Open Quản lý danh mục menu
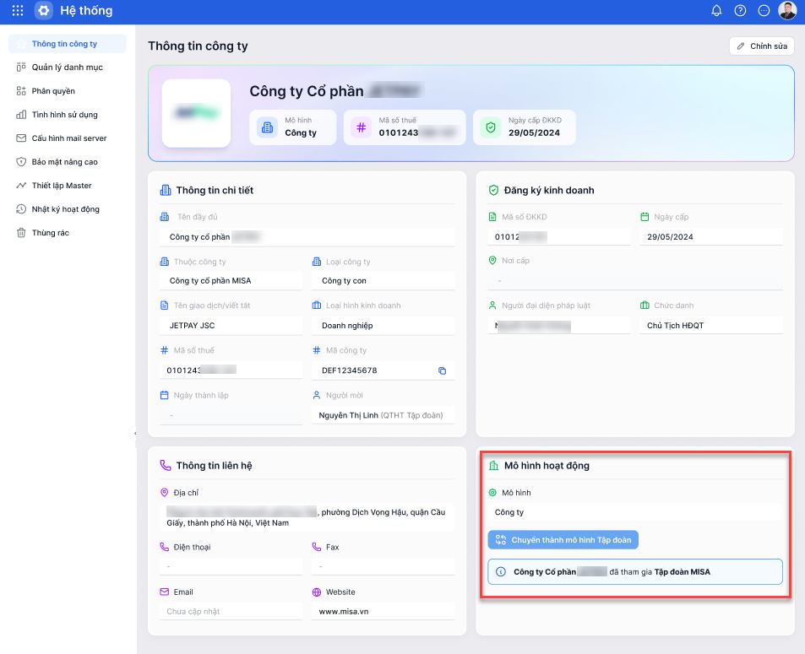This screenshot has width=805, height=654. click(x=67, y=68)
